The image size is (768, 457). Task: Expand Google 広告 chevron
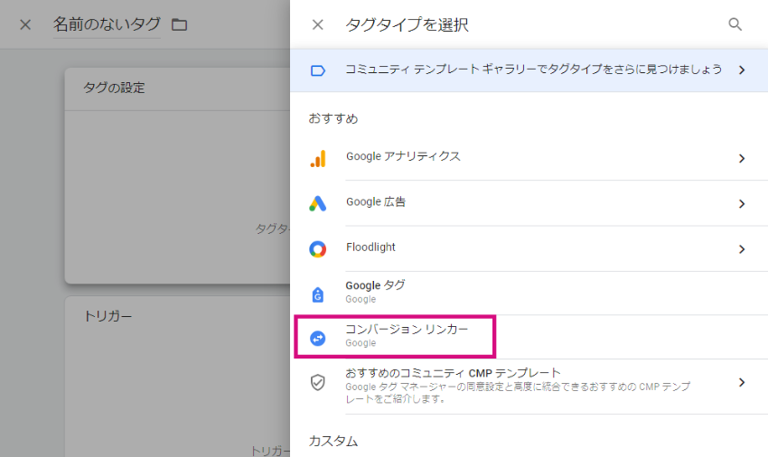(x=742, y=204)
